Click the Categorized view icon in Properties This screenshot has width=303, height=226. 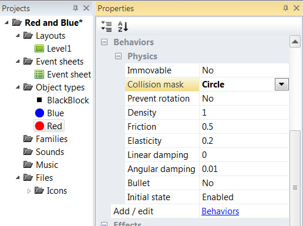click(x=106, y=26)
